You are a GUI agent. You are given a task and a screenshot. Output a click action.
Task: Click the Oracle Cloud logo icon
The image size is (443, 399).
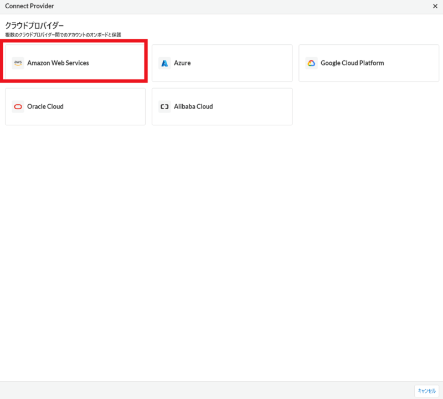pos(18,106)
